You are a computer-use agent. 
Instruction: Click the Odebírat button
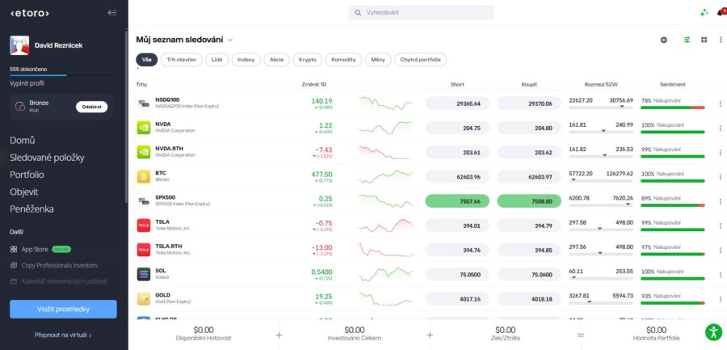(92, 107)
